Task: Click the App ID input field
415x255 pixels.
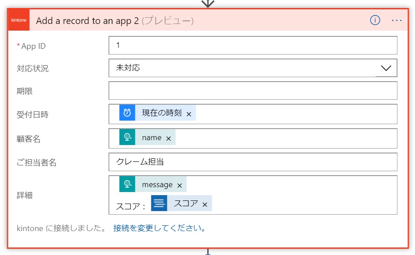Action: (x=253, y=45)
